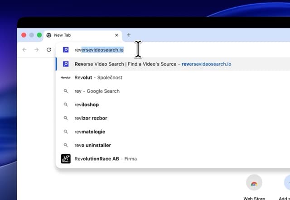Viewport: 290px width, 200px height.
Task: Pick the revo uninstaller suggestion
Action: point(173,145)
